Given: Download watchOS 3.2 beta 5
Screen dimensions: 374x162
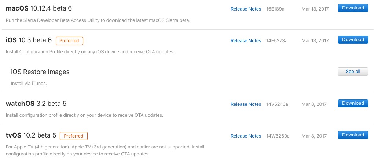Looking at the screenshot, I should pos(353,103).
